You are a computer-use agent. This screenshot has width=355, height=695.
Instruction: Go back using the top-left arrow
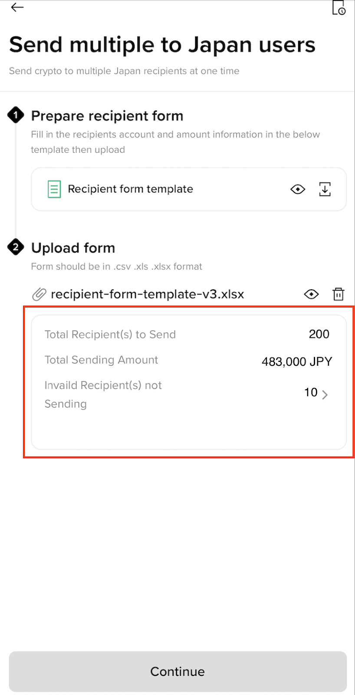17,7
